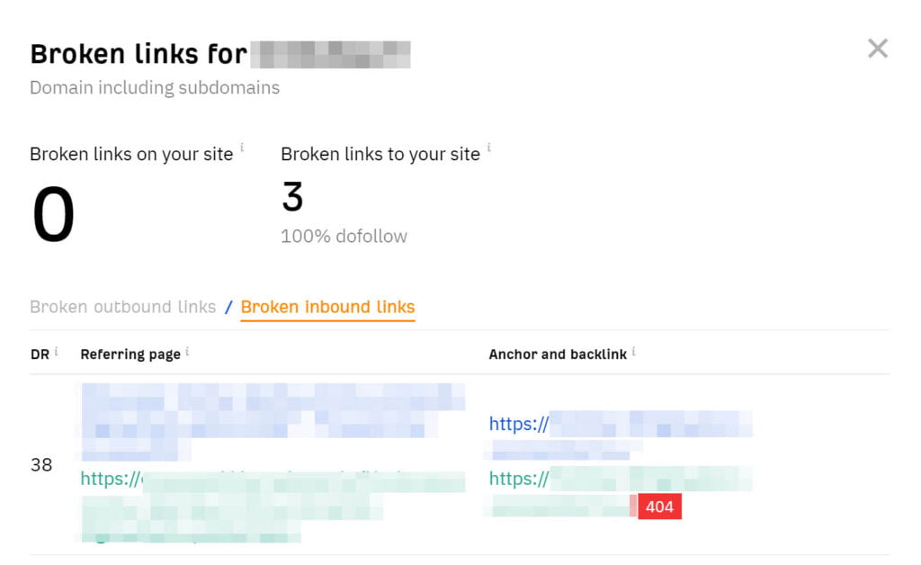
Task: Click info icon next to Anchor and backlink
Action: pos(633,352)
